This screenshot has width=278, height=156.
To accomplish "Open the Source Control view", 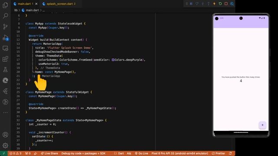I will point(5,27).
